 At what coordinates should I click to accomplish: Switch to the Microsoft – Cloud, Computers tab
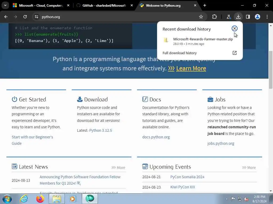(x=41, y=6)
